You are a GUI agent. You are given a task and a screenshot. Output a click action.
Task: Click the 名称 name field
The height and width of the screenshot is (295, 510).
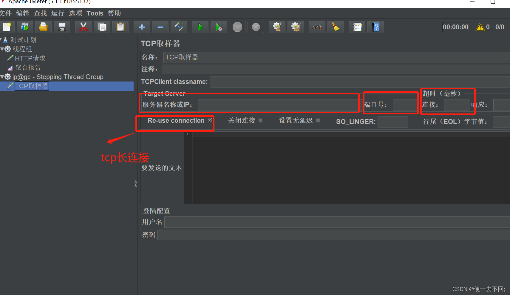tap(336, 57)
